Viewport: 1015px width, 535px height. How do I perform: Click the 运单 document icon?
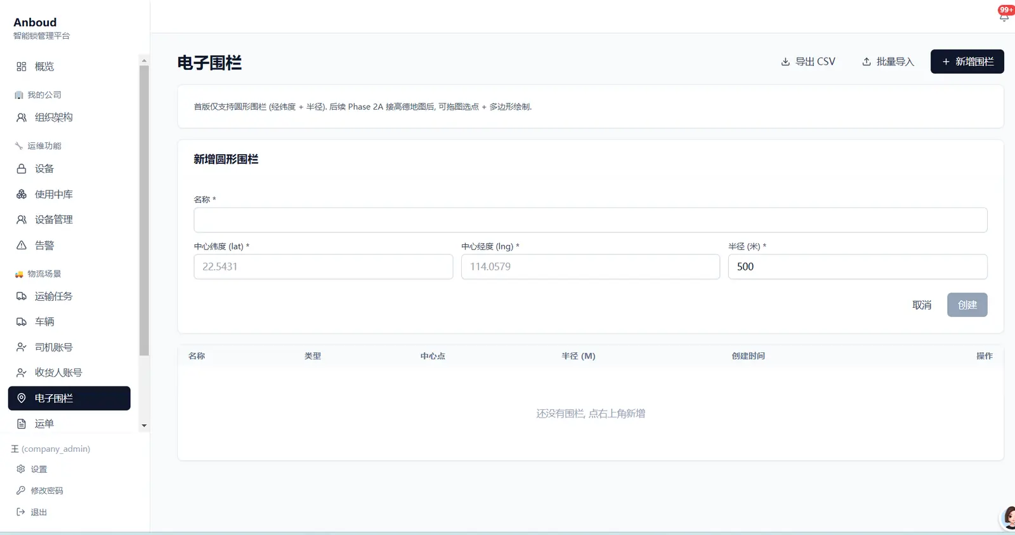22,424
